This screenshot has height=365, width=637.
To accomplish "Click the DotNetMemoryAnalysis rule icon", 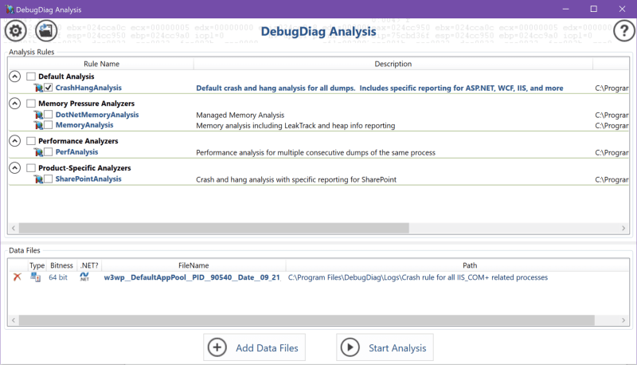I will (x=38, y=115).
